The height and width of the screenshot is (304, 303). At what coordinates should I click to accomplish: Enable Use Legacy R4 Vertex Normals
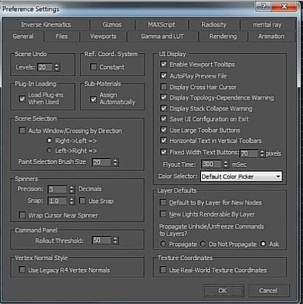[x=22, y=270]
